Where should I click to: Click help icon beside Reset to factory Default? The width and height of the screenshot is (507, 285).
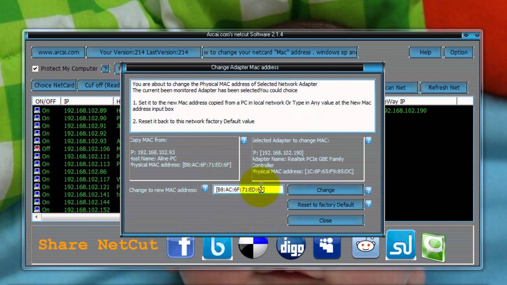point(368,204)
